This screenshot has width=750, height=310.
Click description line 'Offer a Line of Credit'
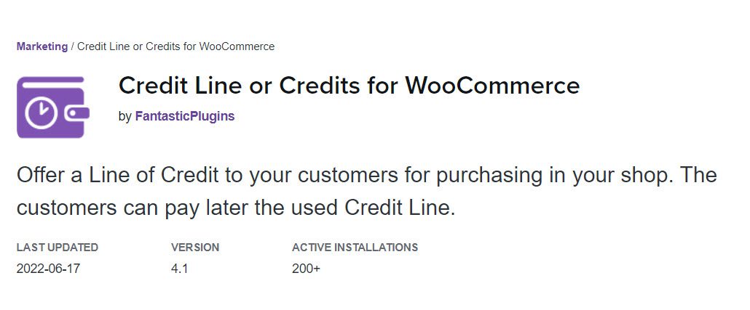point(367,175)
